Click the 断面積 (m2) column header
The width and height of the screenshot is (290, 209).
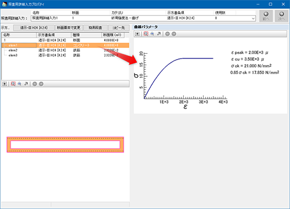point(113,35)
